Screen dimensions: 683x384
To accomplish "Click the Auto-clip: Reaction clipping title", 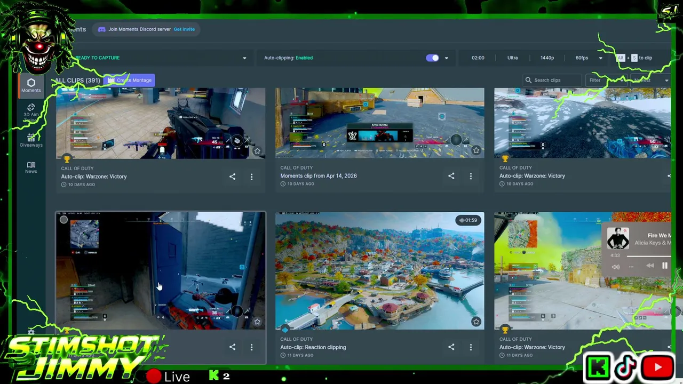I will point(313,347).
